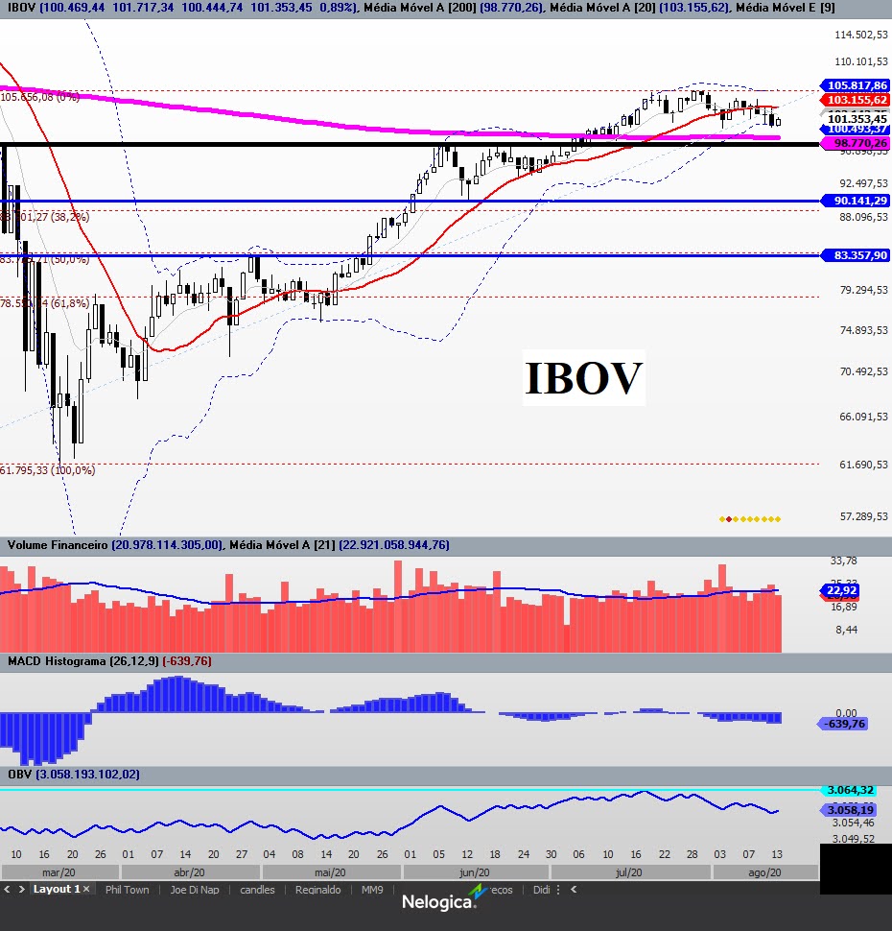Advance layout tabs with right arrow

21,889
